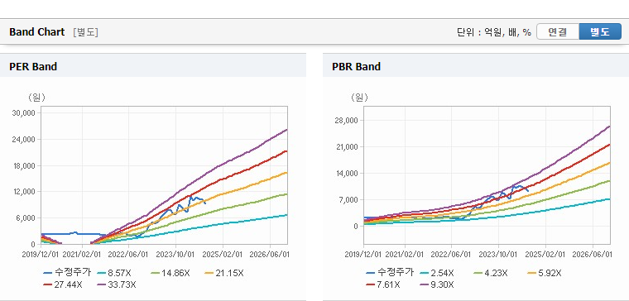Click the Band Chart section title
The width and height of the screenshot is (629, 301).
click(x=37, y=32)
